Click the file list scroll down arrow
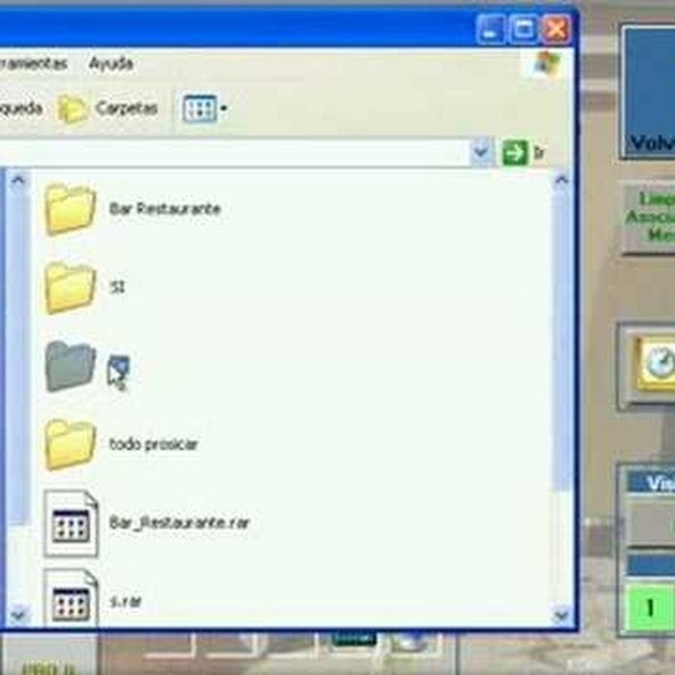The image size is (675, 675). coord(561,616)
